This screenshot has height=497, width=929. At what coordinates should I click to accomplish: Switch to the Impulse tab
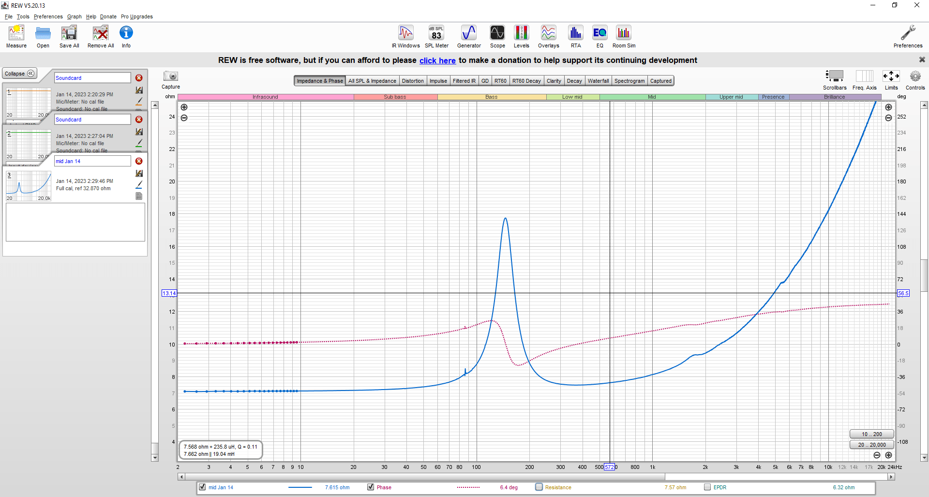pos(438,81)
